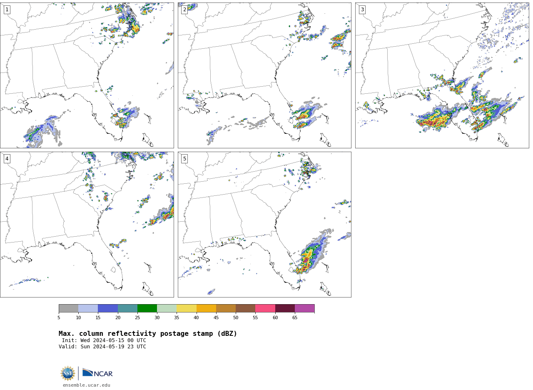Click the panel number 2 label
533x390 pixels.
pyautogui.click(x=184, y=10)
